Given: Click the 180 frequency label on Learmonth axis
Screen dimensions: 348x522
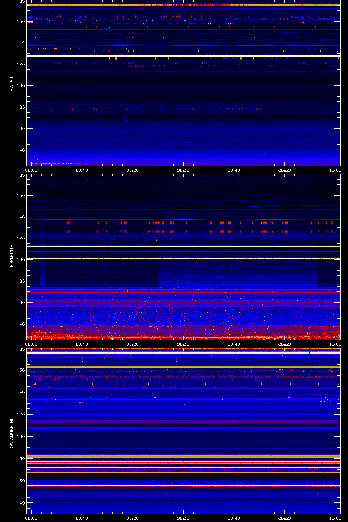Looking at the screenshot, I should tap(20, 176).
